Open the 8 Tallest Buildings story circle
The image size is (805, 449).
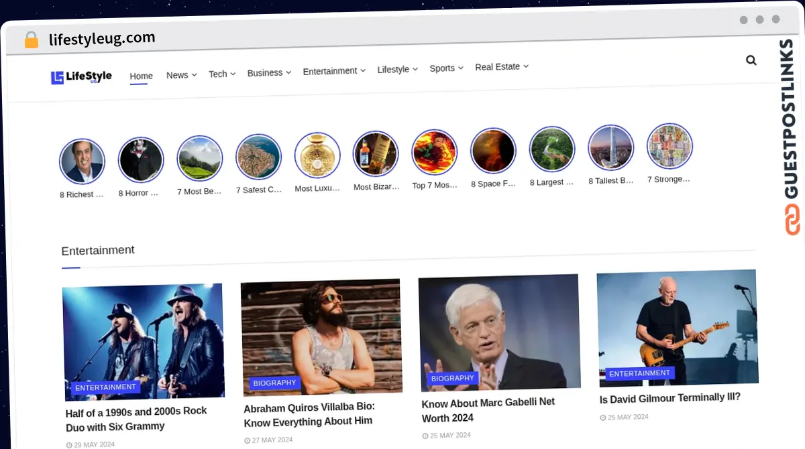pyautogui.click(x=610, y=148)
